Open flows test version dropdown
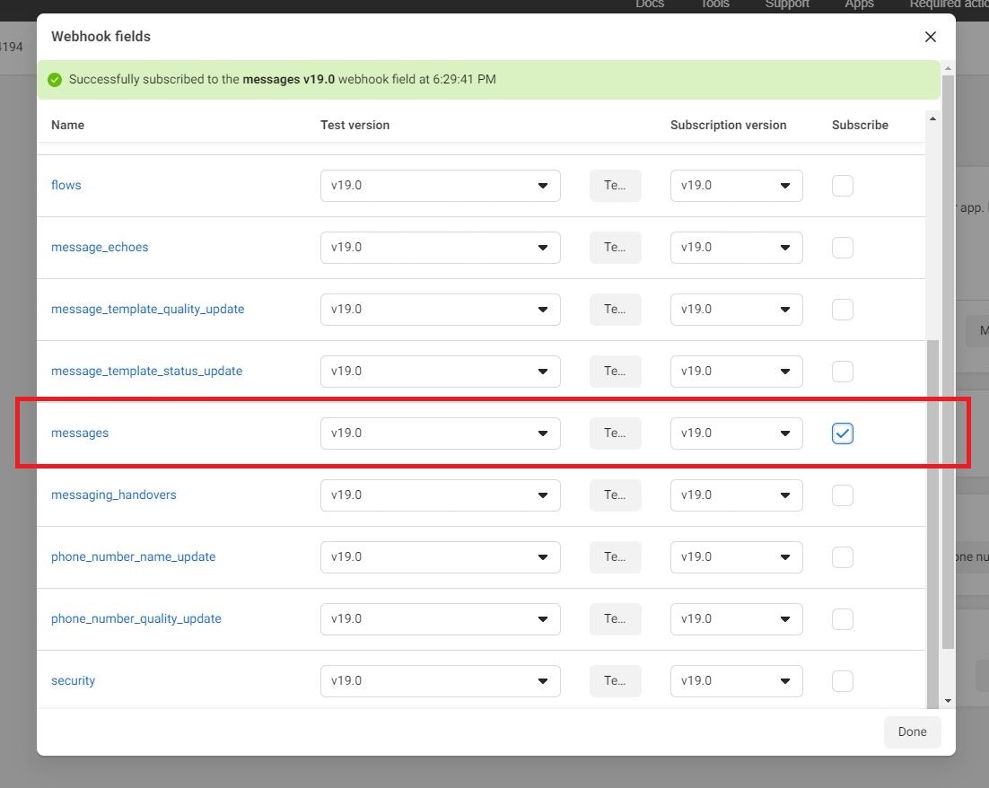The width and height of the screenshot is (989, 788). [441, 186]
